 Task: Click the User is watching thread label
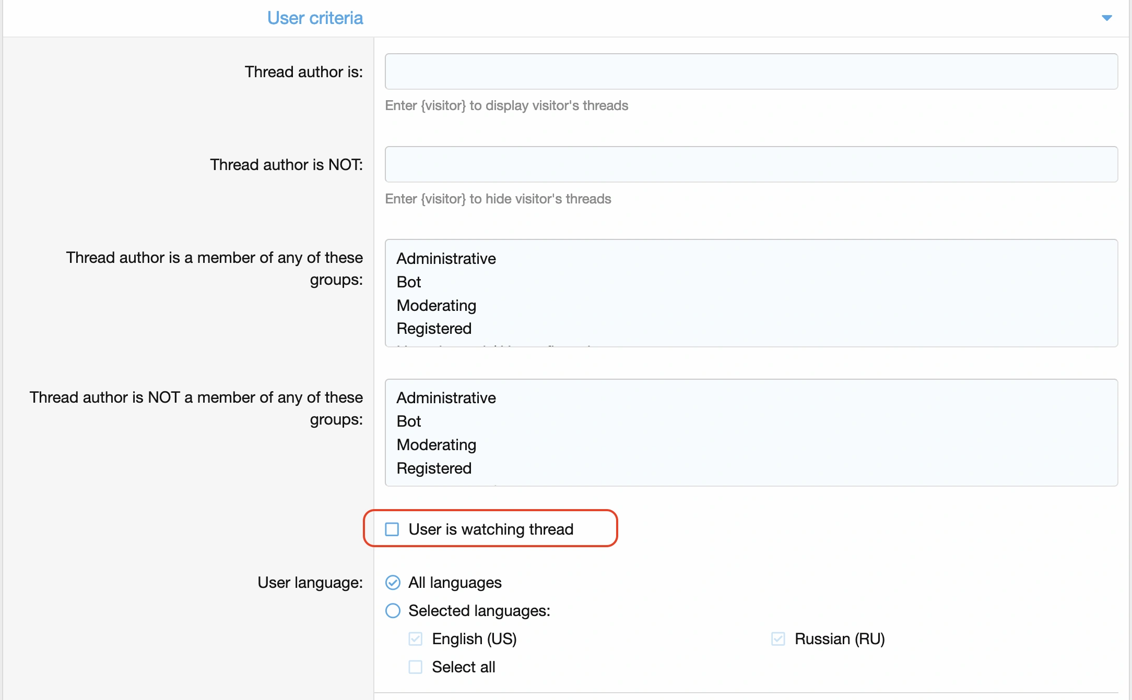pyautogui.click(x=491, y=529)
